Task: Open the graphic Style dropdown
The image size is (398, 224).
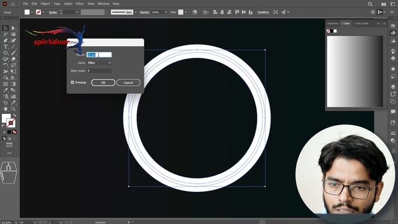Action: tap(185, 12)
